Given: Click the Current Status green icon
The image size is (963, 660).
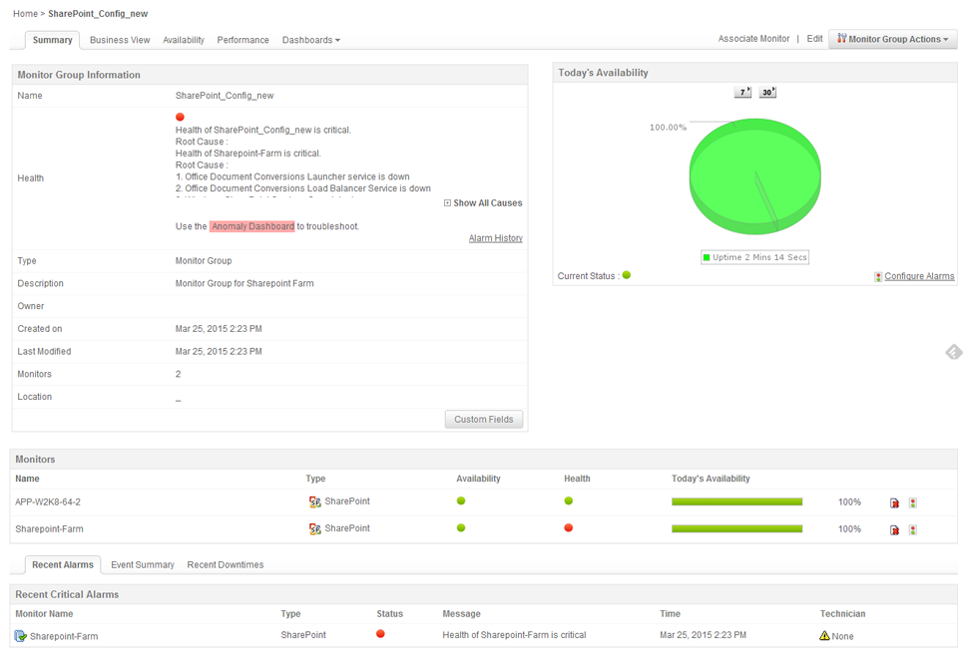Looking at the screenshot, I should point(627,275).
